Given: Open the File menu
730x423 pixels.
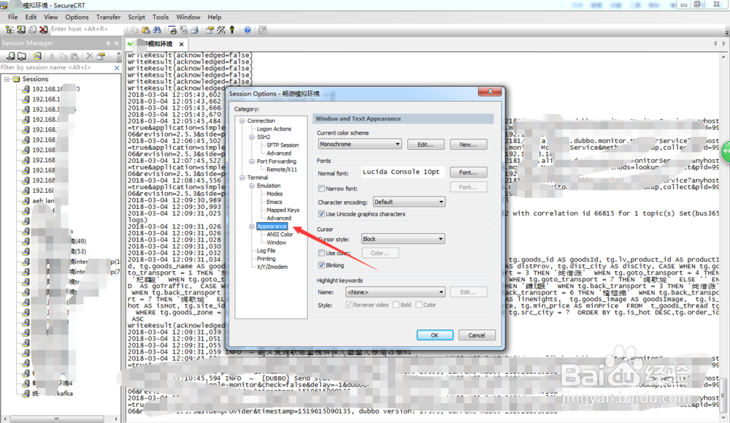Looking at the screenshot, I should [12, 17].
